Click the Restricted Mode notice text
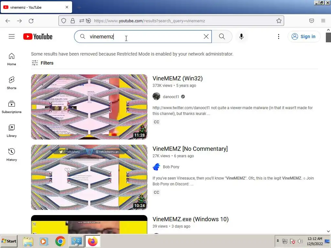The height and width of the screenshot is (248, 331). click(x=132, y=54)
